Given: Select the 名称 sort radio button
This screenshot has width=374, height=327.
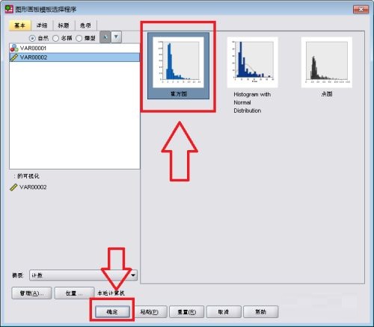Looking at the screenshot, I should click(x=55, y=38).
